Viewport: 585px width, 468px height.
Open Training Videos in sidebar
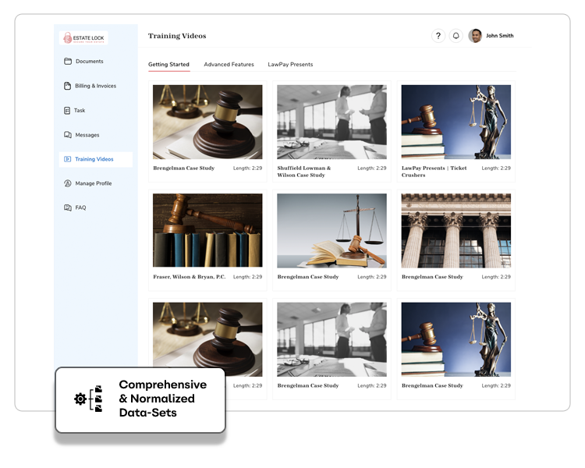tap(94, 159)
